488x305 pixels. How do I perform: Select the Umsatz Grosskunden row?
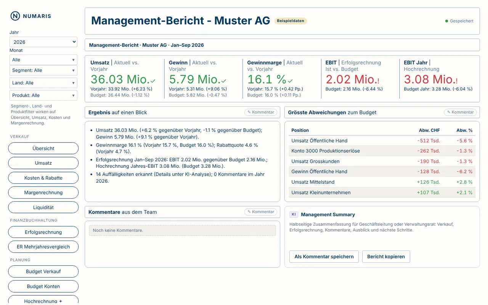click(382, 161)
